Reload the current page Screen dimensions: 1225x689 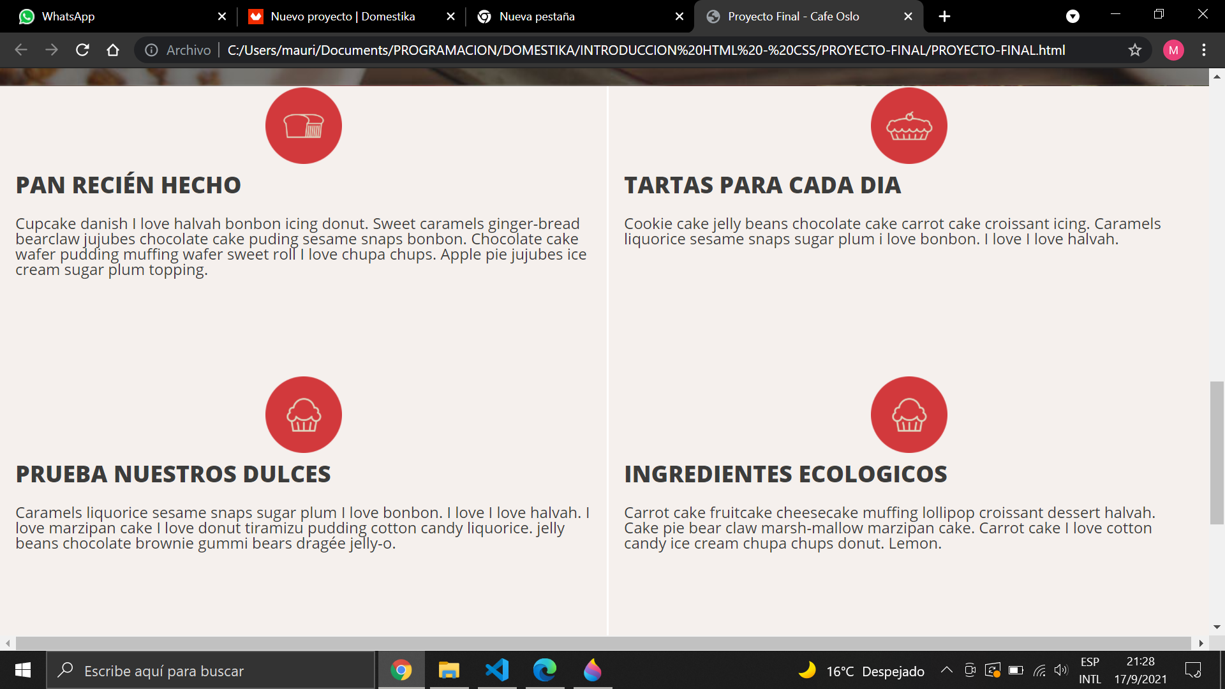(x=82, y=50)
